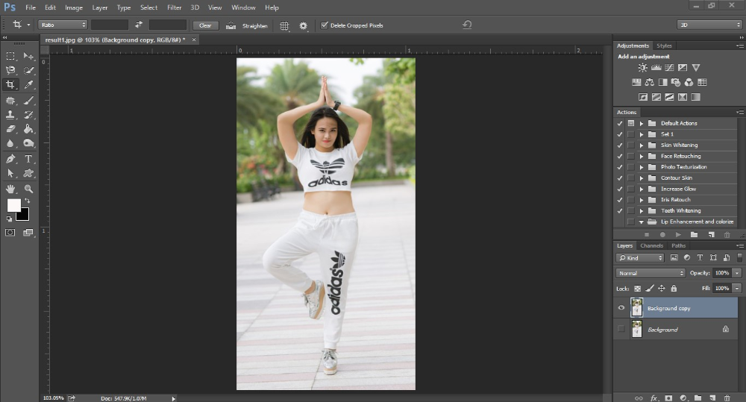Select the Blur tool
The width and height of the screenshot is (746, 402).
[10, 143]
